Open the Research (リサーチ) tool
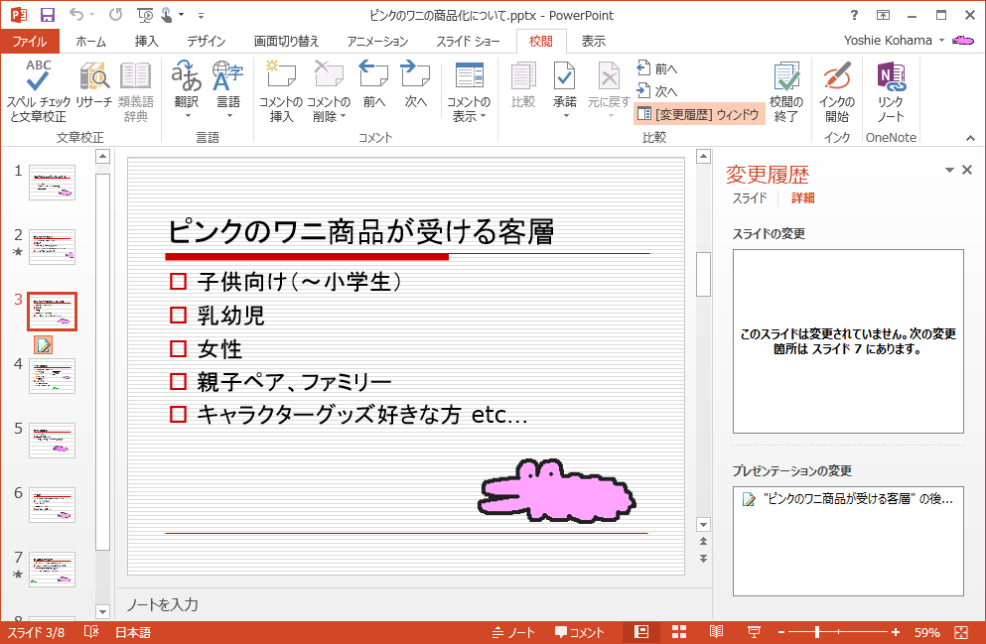The width and height of the screenshot is (986, 644). pyautogui.click(x=94, y=77)
